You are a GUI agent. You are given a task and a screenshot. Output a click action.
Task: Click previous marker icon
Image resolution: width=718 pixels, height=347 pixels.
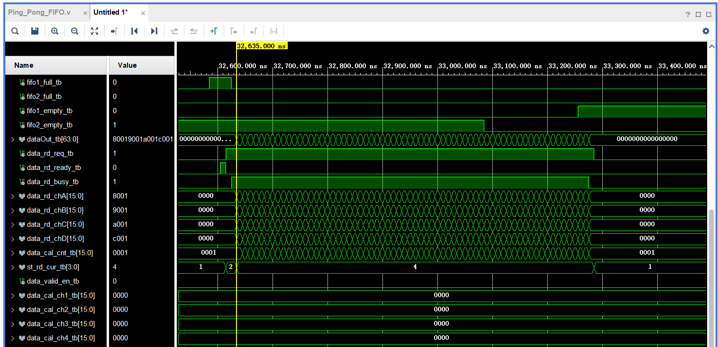234,31
